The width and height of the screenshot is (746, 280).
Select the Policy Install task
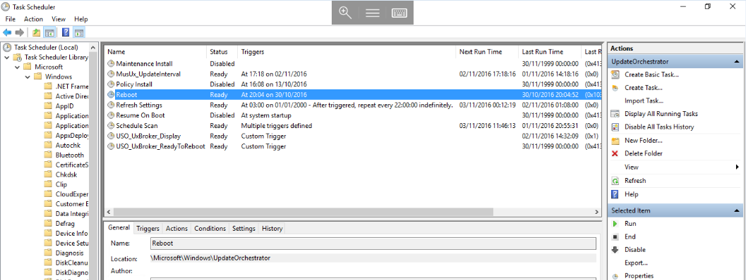tap(134, 84)
